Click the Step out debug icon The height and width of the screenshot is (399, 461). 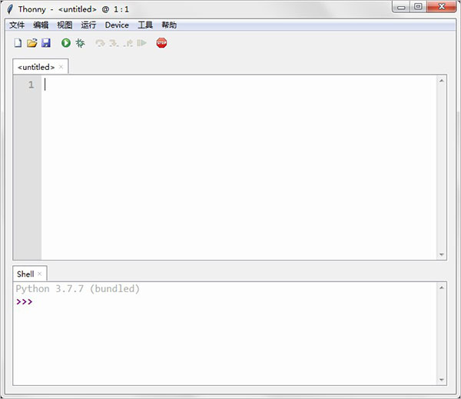tap(128, 43)
